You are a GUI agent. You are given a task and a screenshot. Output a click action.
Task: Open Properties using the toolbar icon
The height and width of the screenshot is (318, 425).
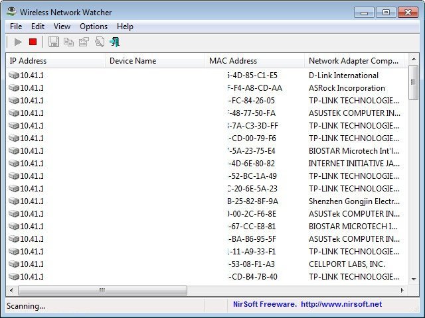coord(84,42)
